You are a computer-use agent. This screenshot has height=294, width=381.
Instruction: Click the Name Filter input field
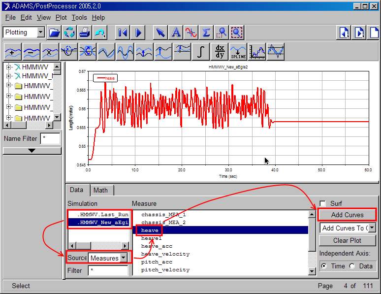point(50,138)
